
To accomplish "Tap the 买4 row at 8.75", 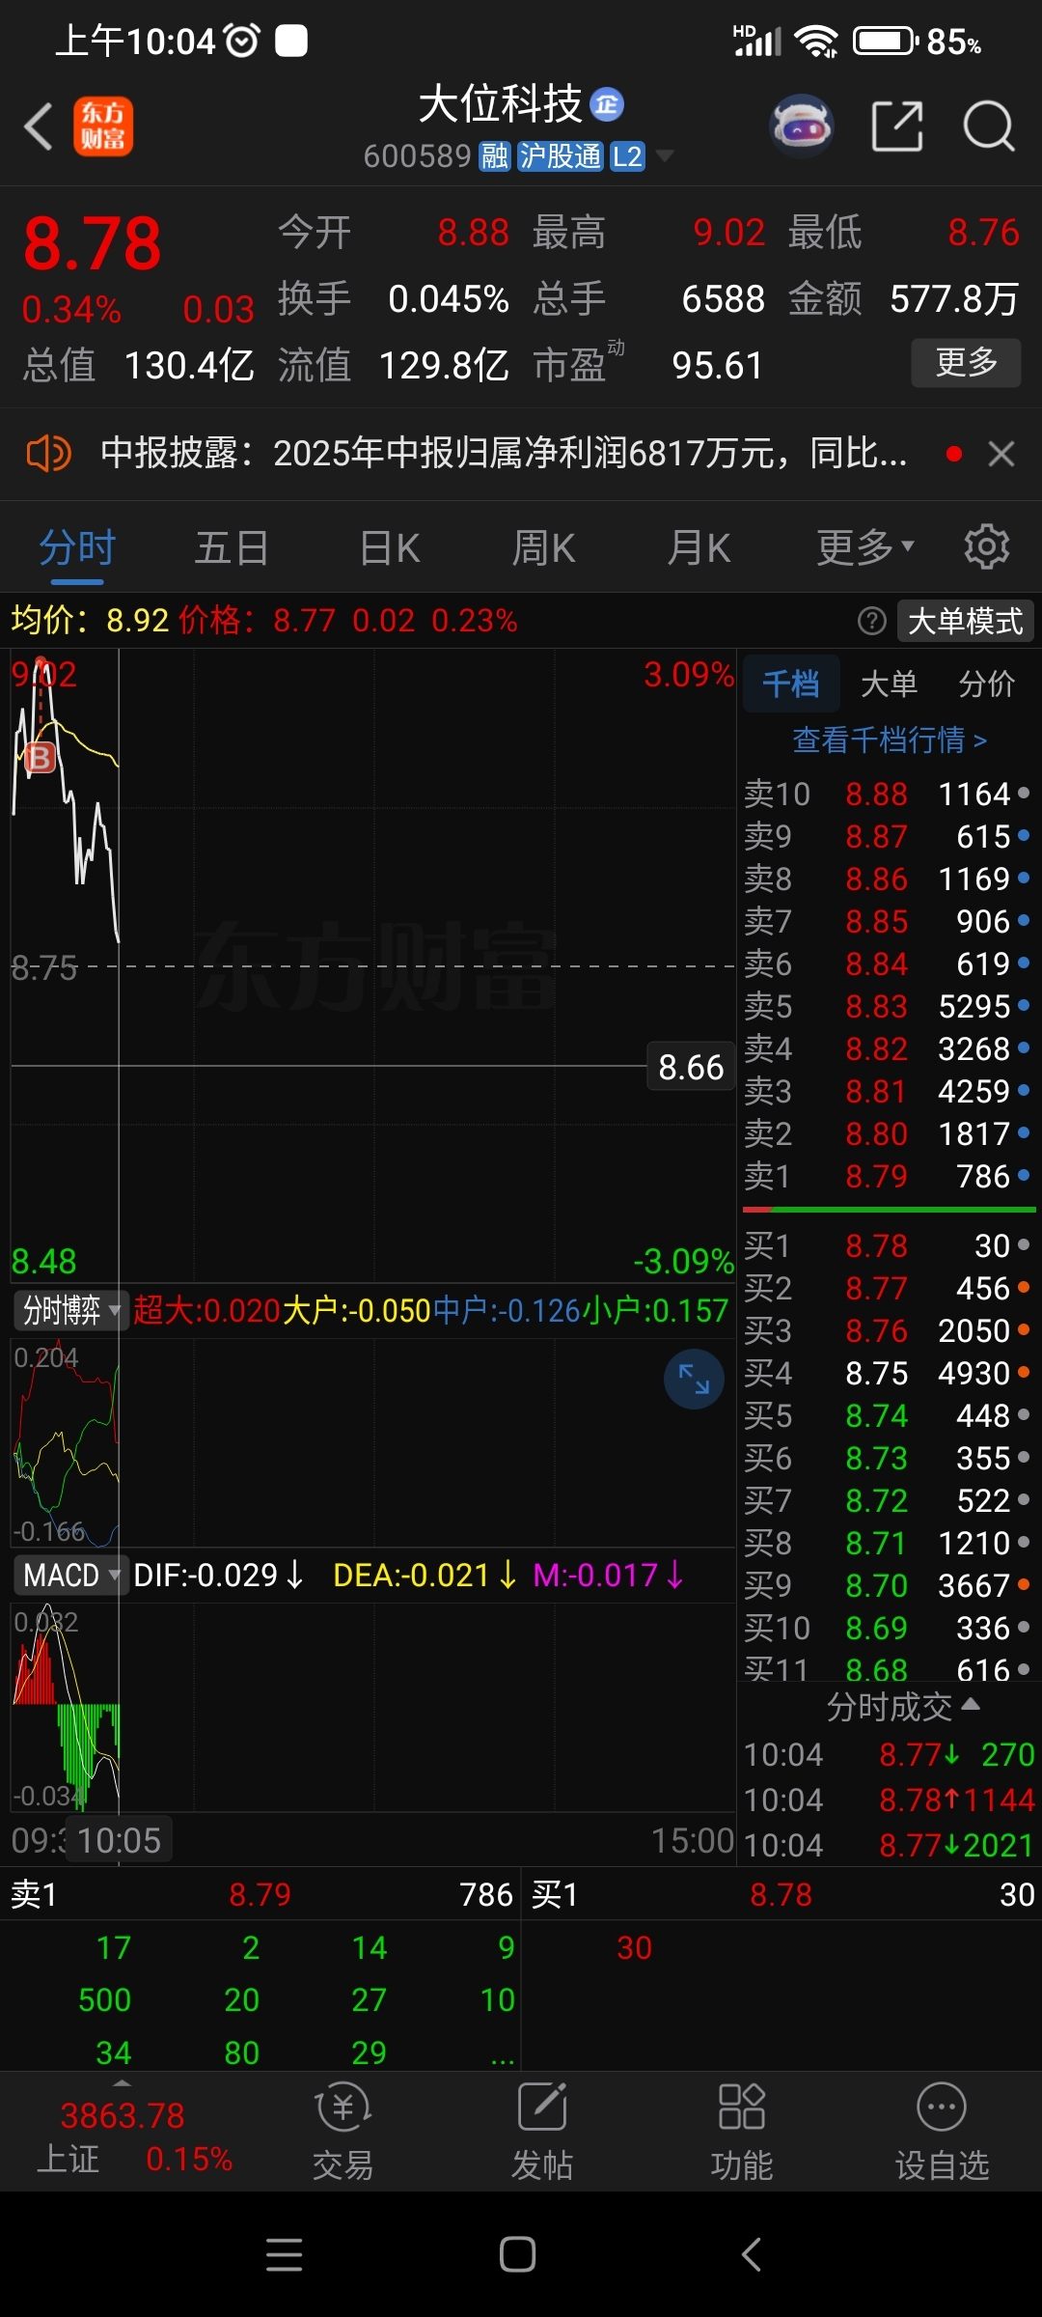I will (888, 1373).
